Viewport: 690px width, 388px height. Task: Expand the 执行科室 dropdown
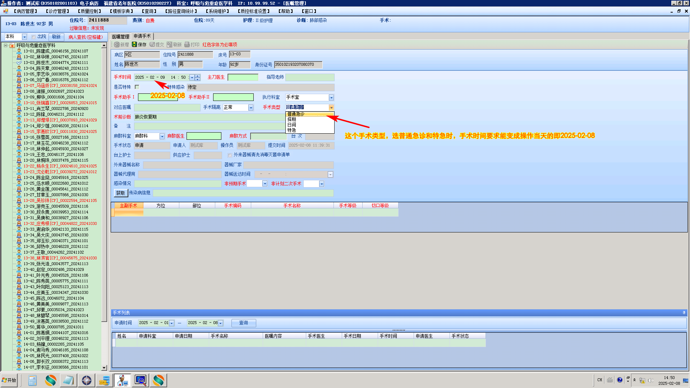pyautogui.click(x=331, y=98)
